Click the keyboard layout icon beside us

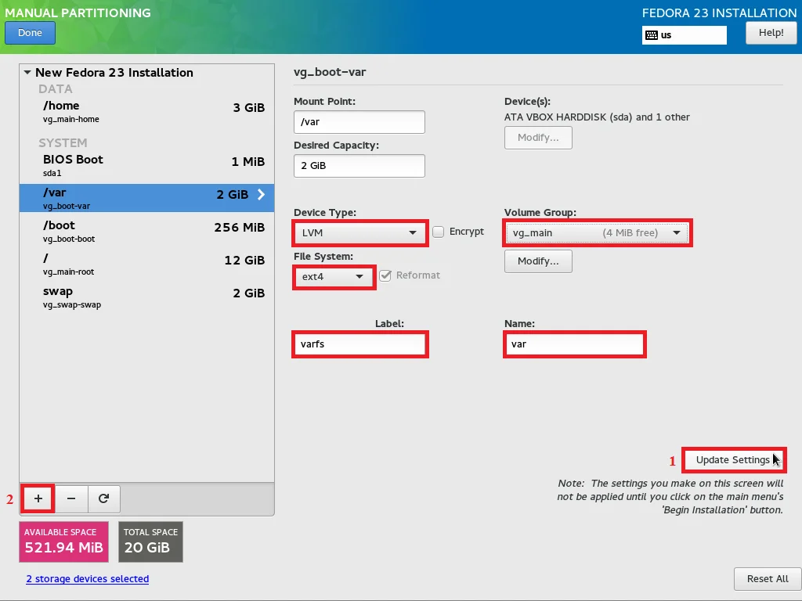652,35
